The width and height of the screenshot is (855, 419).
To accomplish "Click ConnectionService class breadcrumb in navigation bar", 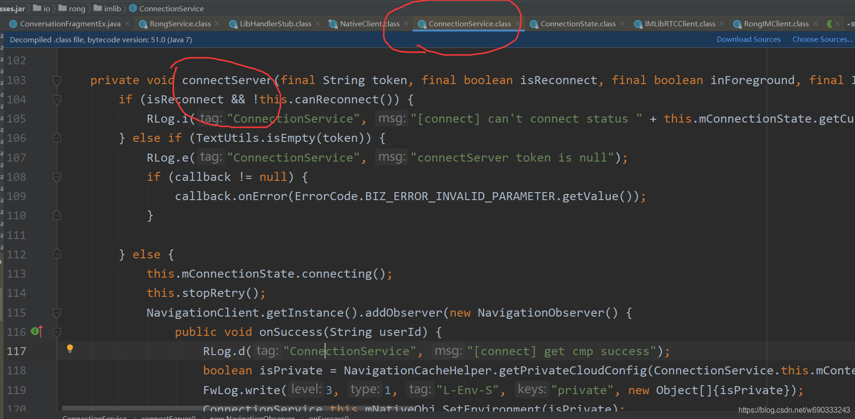I will pyautogui.click(x=166, y=8).
